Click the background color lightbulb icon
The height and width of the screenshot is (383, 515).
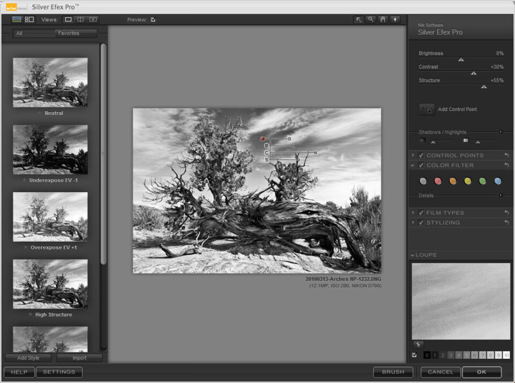point(395,20)
